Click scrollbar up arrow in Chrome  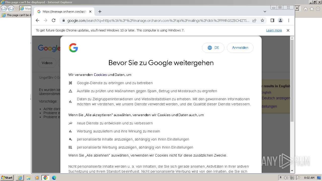click(292, 38)
